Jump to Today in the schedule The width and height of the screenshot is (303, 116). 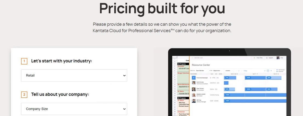pyautogui.click(x=245, y=70)
